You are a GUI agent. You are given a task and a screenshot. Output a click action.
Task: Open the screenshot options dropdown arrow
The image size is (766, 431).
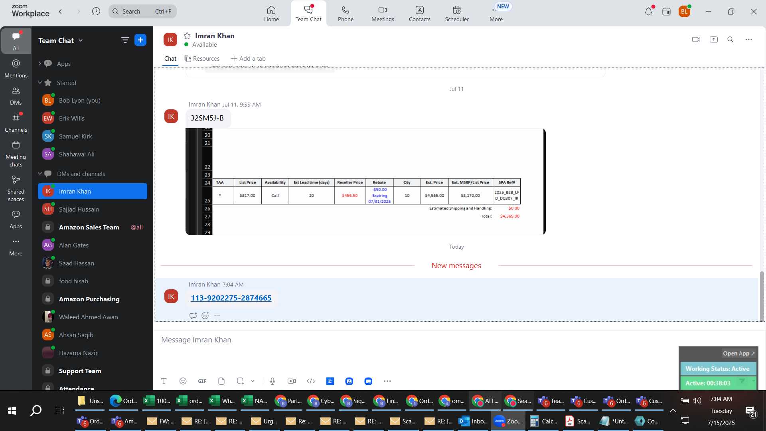click(x=253, y=381)
